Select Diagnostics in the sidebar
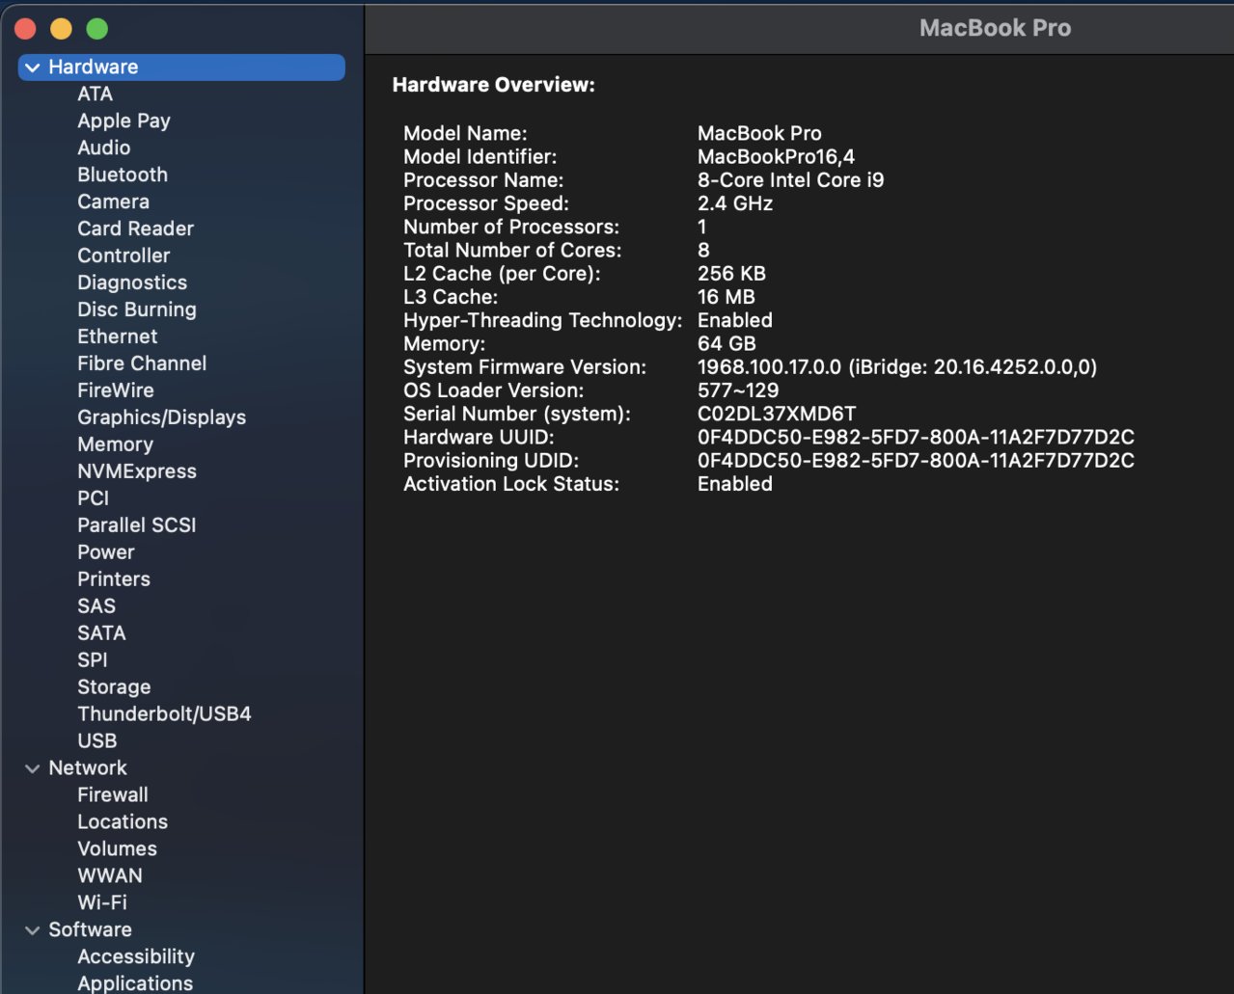The image size is (1234, 994). [132, 283]
